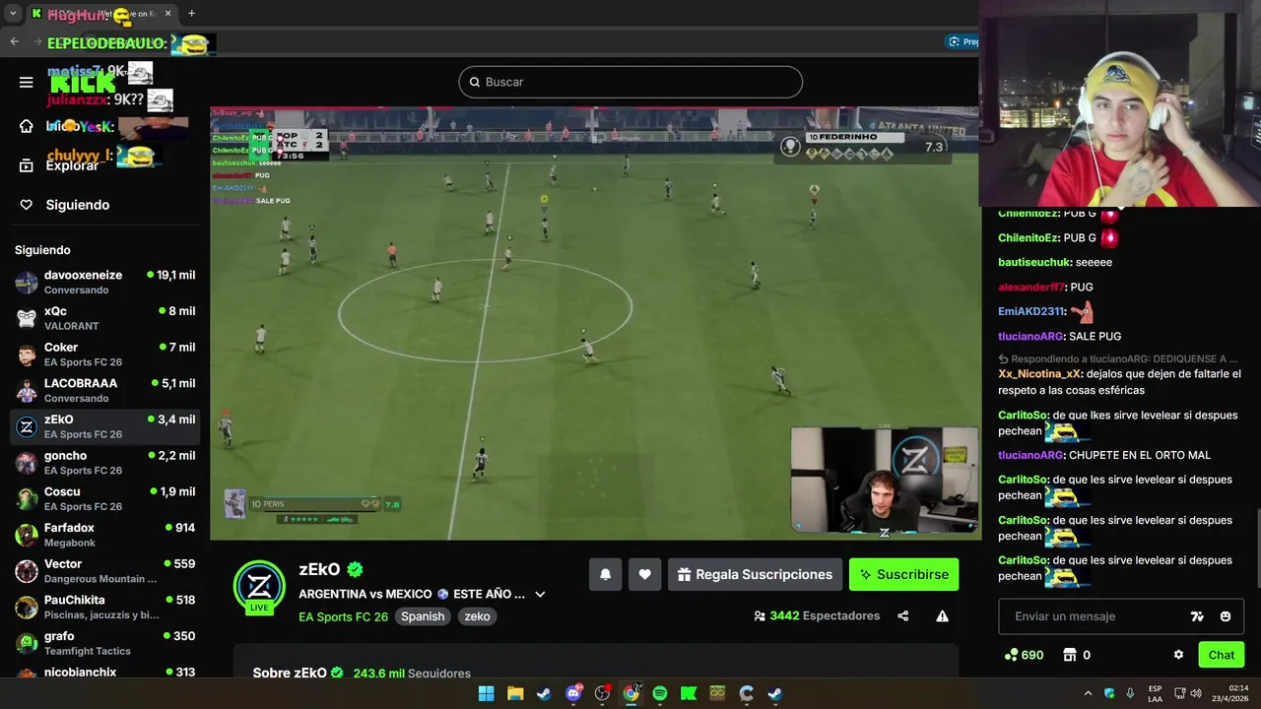This screenshot has height=709, width=1261.
Task: Open the browser tab list dropdown
Action: pyautogui.click(x=14, y=14)
